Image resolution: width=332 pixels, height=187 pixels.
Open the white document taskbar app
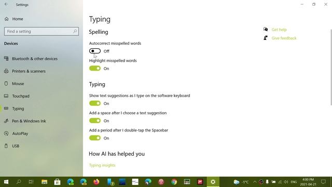[x=135, y=182]
